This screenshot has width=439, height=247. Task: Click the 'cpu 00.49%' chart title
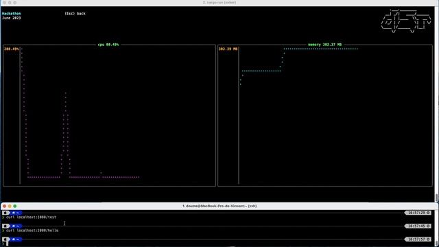(108, 45)
